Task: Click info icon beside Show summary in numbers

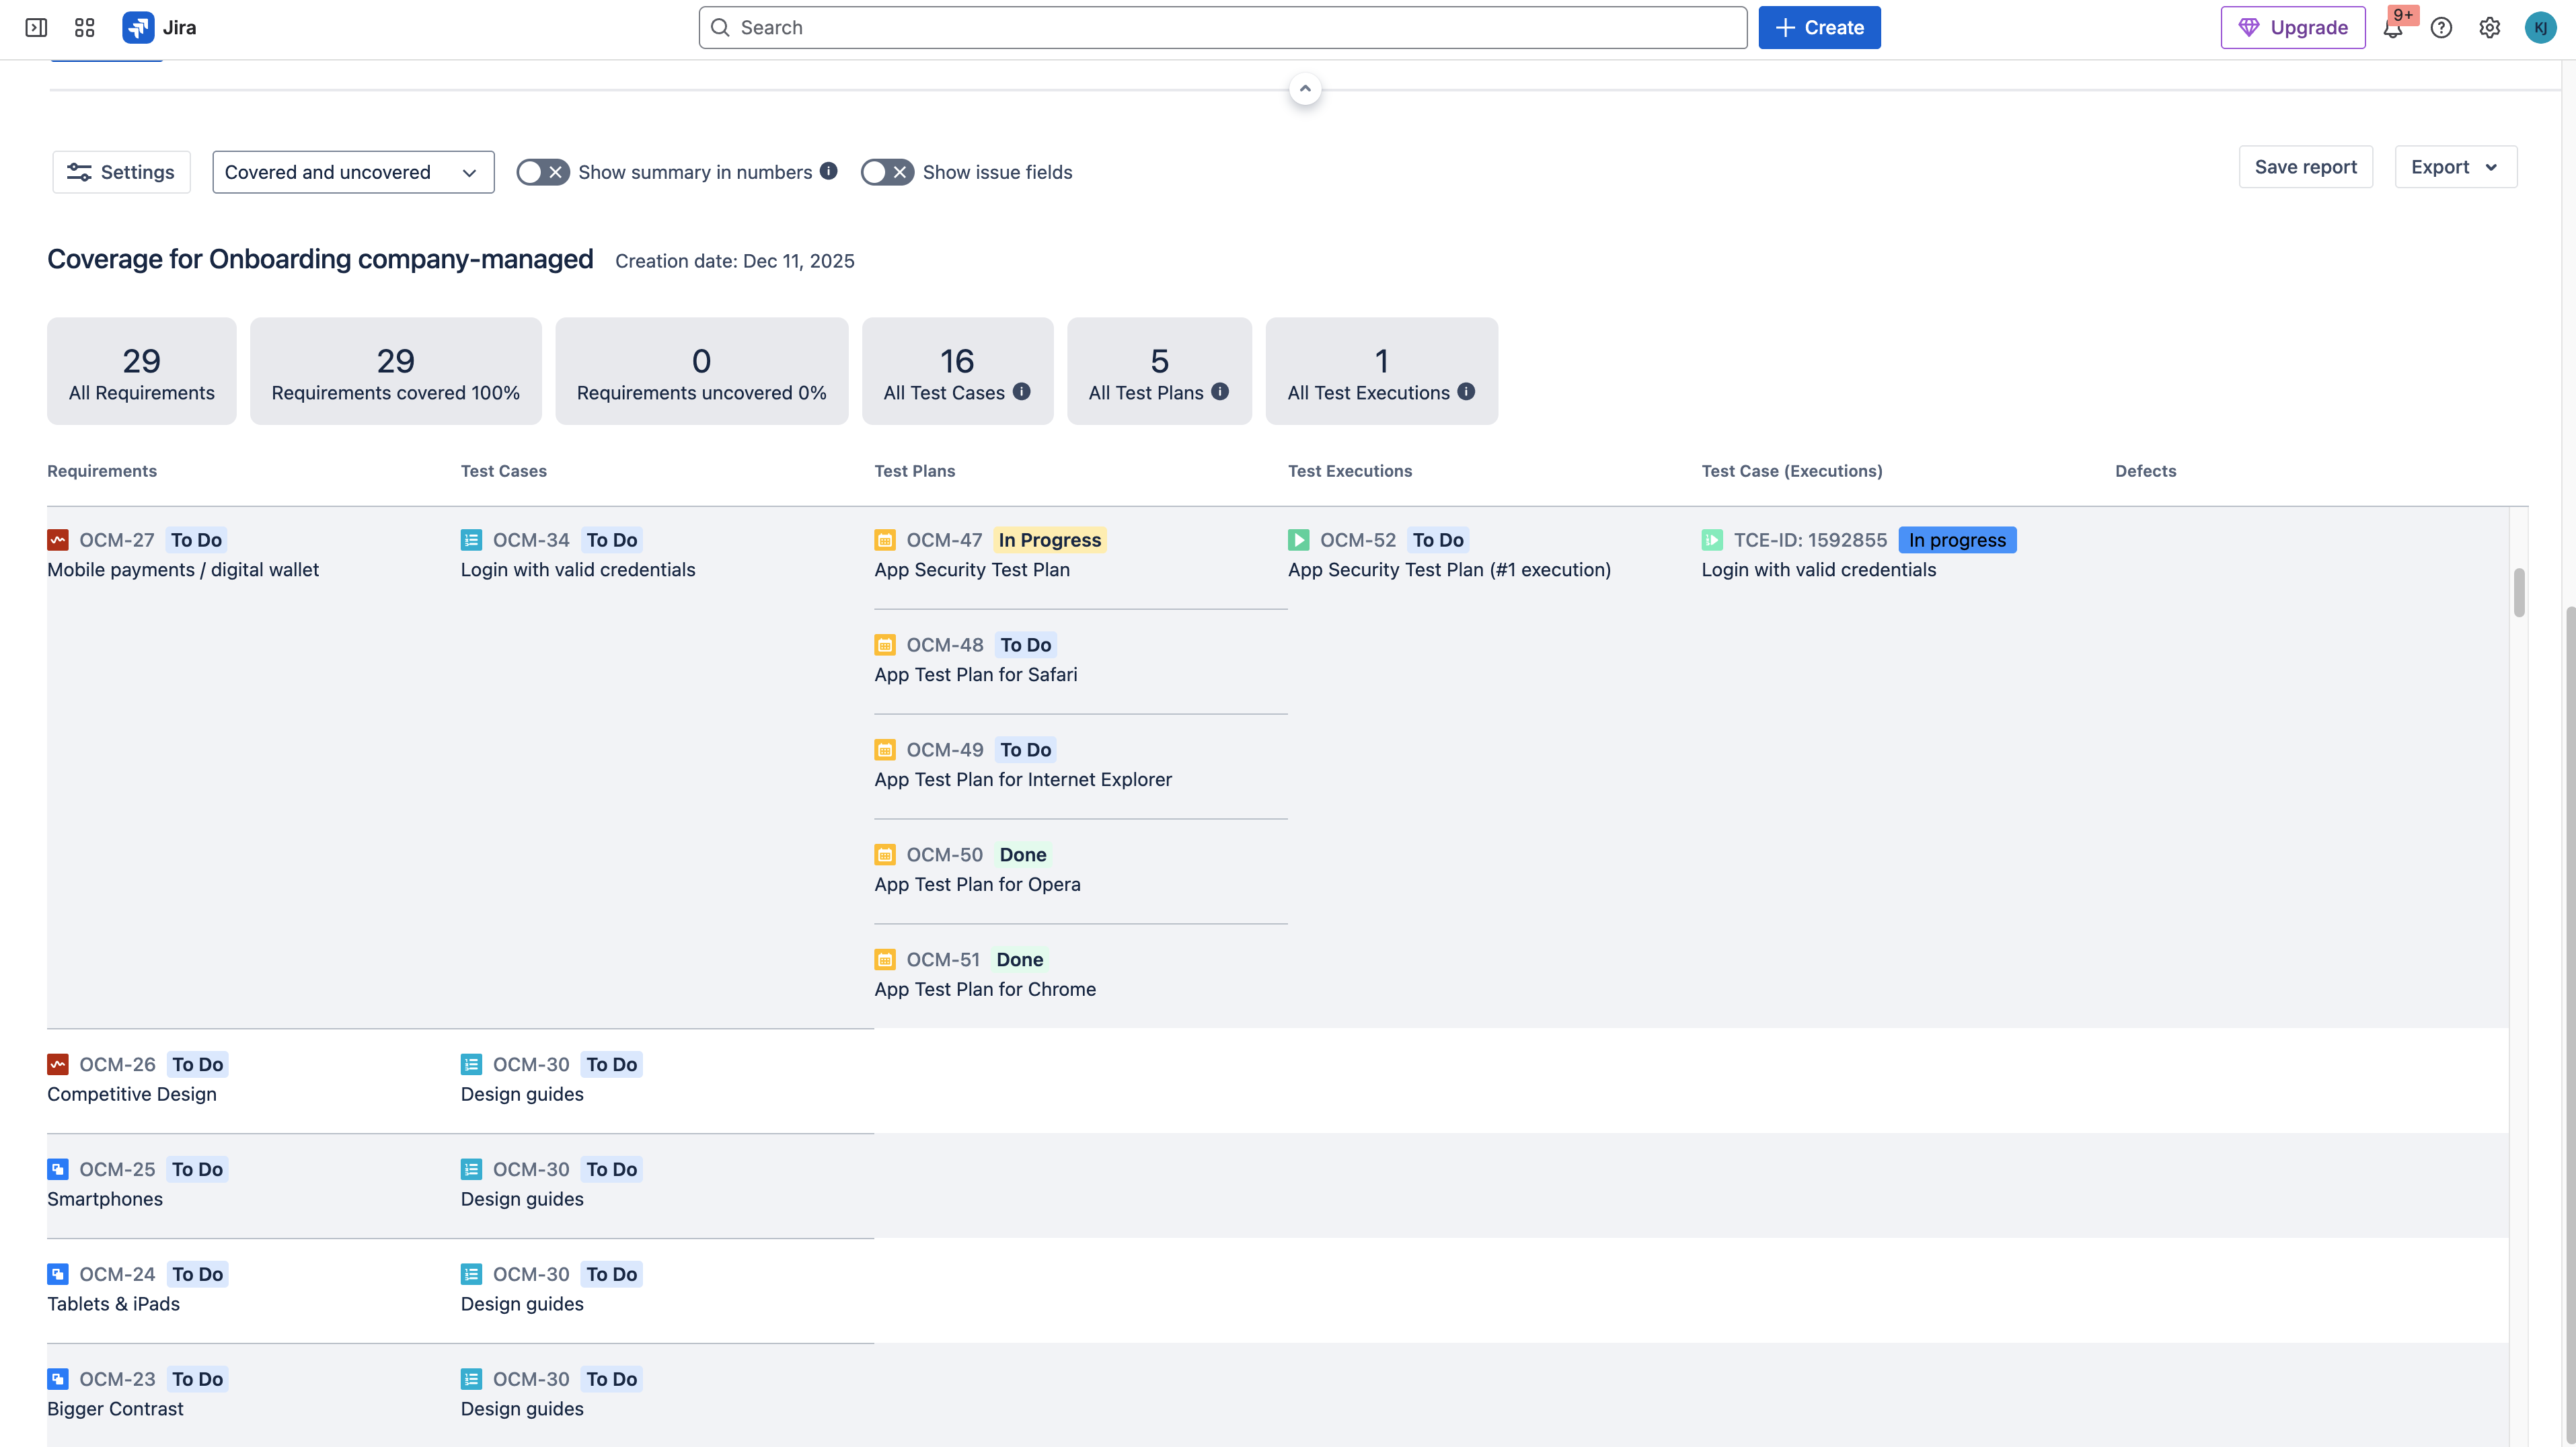Action: click(828, 171)
